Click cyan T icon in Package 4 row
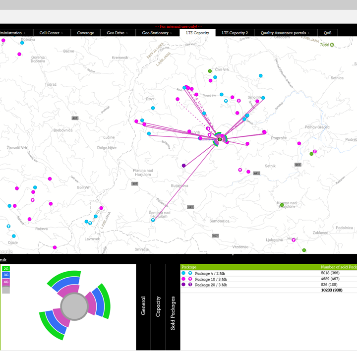This screenshot has width=357, height=357. pyautogui.click(x=190, y=273)
